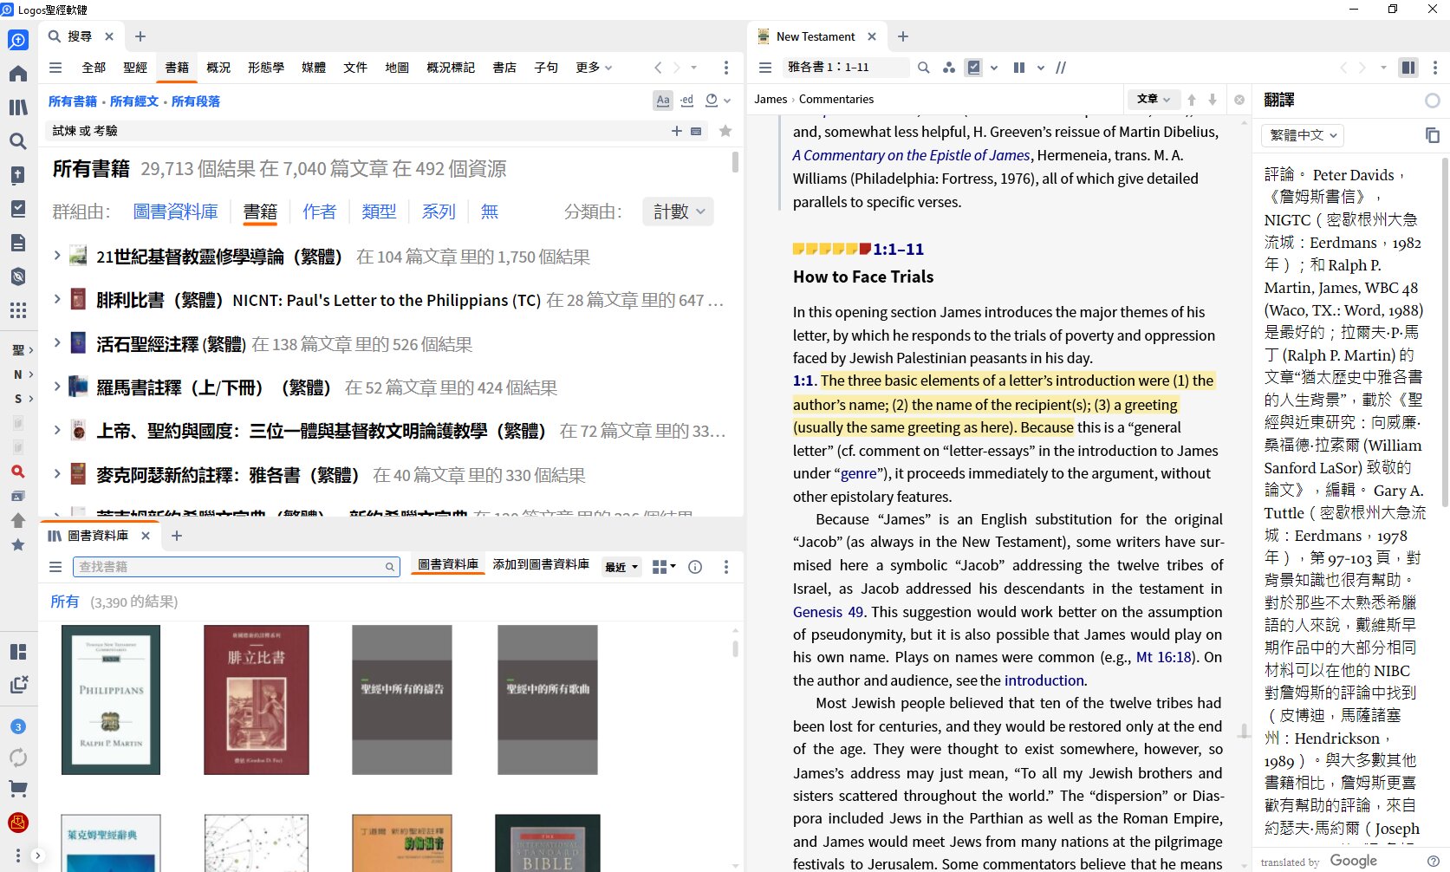The image size is (1450, 872).
Task: Open the Reading plan checklist sidebar icon
Action: 17,209
